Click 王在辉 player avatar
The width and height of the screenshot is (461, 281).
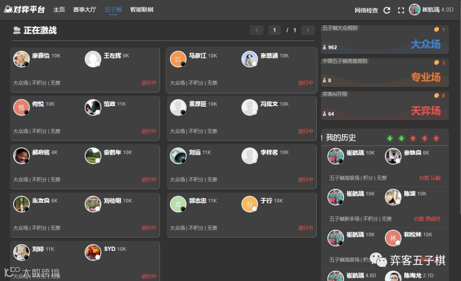point(93,59)
